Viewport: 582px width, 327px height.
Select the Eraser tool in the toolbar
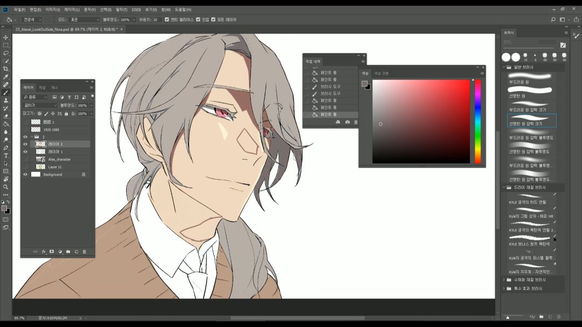6,116
